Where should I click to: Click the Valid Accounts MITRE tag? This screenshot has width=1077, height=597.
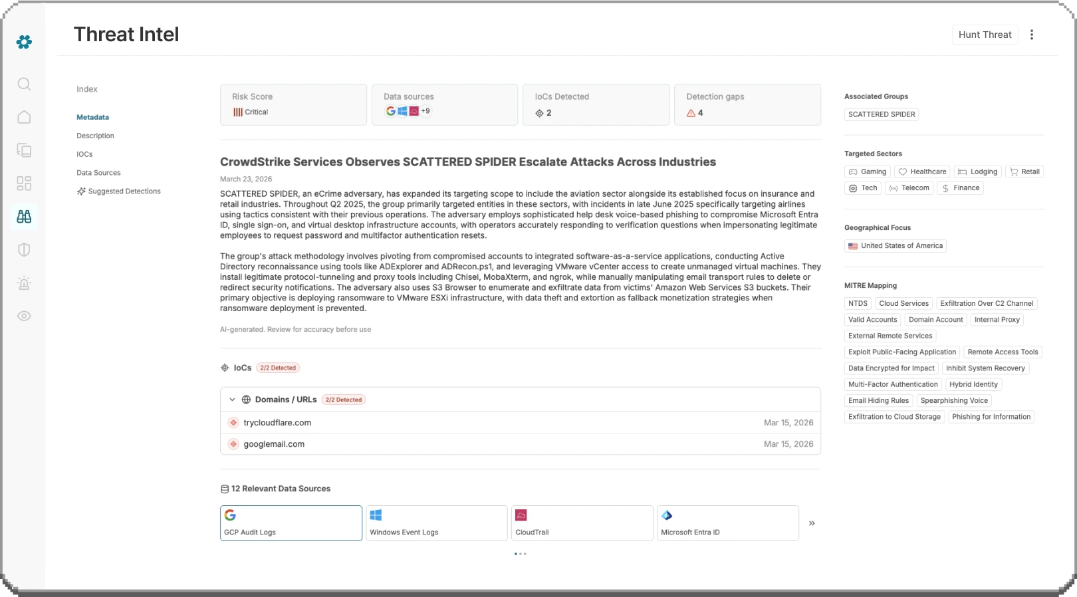pyautogui.click(x=873, y=320)
